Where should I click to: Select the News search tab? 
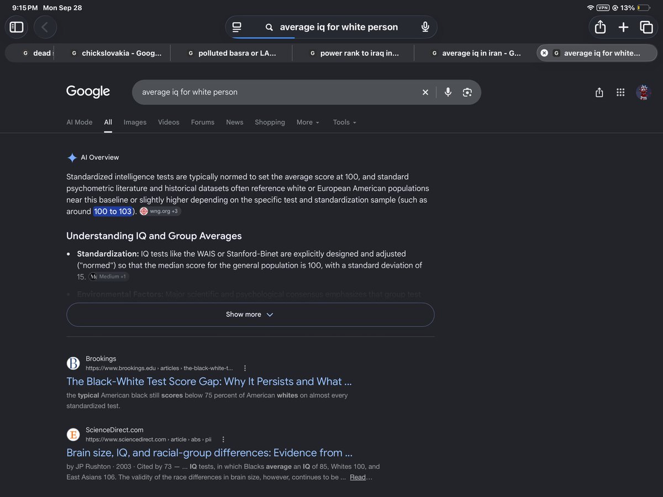point(235,122)
